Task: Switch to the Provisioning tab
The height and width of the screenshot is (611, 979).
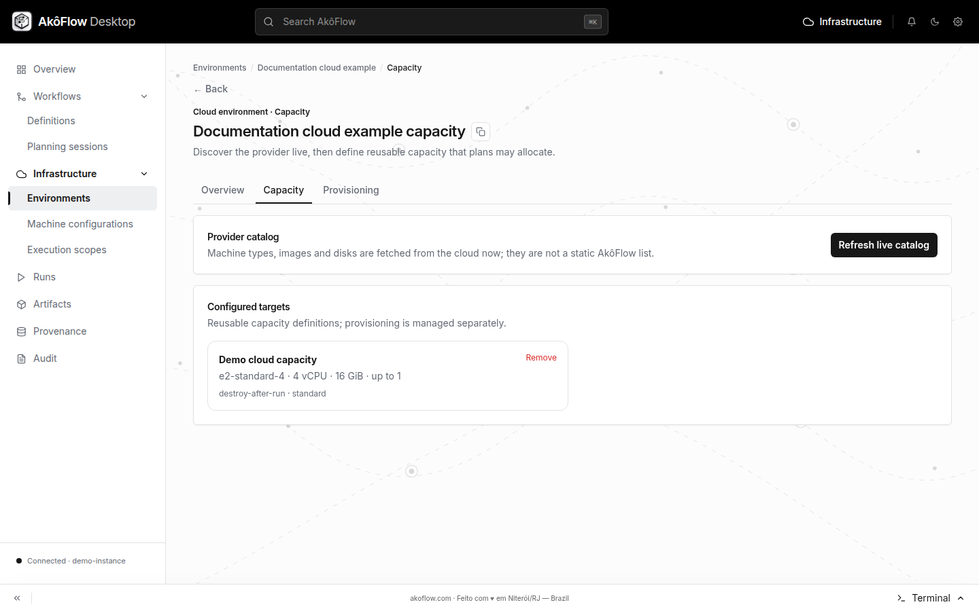Action: coord(351,190)
